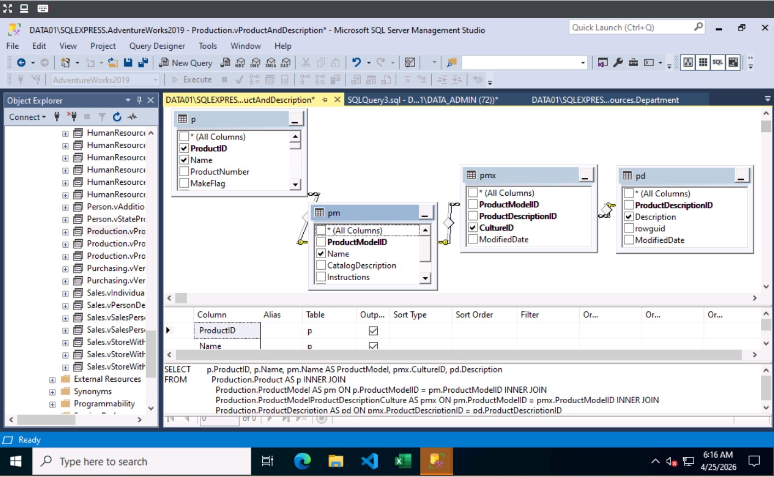Uncheck the Name column in the p table
Image resolution: width=774 pixels, height=477 pixels.
coord(185,160)
